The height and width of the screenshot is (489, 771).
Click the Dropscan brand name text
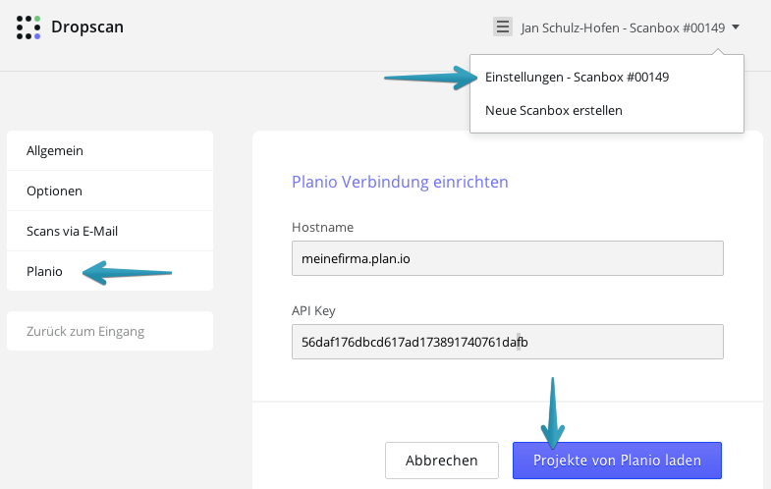tap(87, 27)
